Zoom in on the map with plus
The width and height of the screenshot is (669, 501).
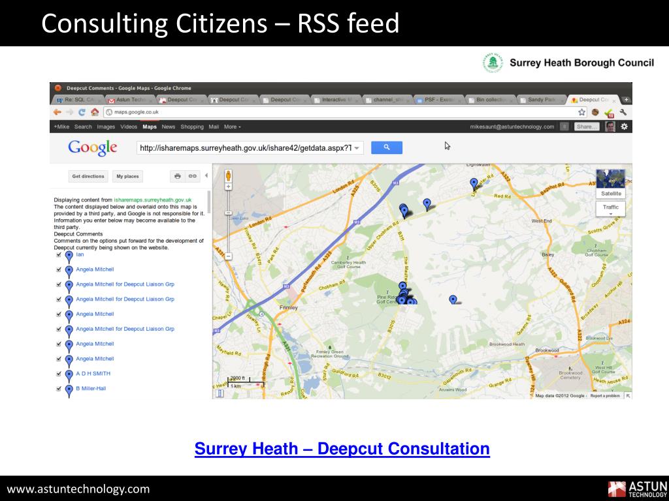pos(228,187)
